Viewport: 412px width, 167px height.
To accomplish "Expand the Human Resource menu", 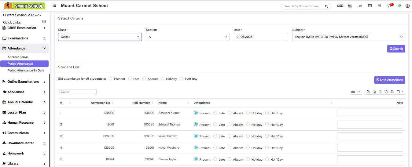I will (x=24, y=123).
